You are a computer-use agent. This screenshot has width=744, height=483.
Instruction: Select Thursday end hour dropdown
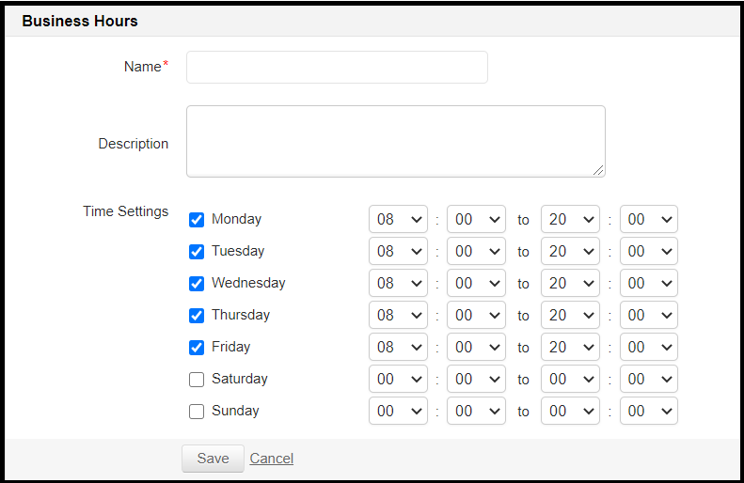pos(570,316)
